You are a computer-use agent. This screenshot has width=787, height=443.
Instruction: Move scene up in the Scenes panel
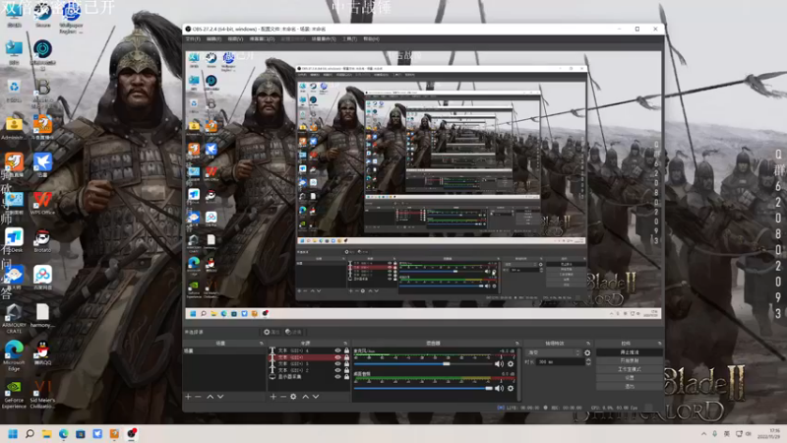click(x=210, y=397)
